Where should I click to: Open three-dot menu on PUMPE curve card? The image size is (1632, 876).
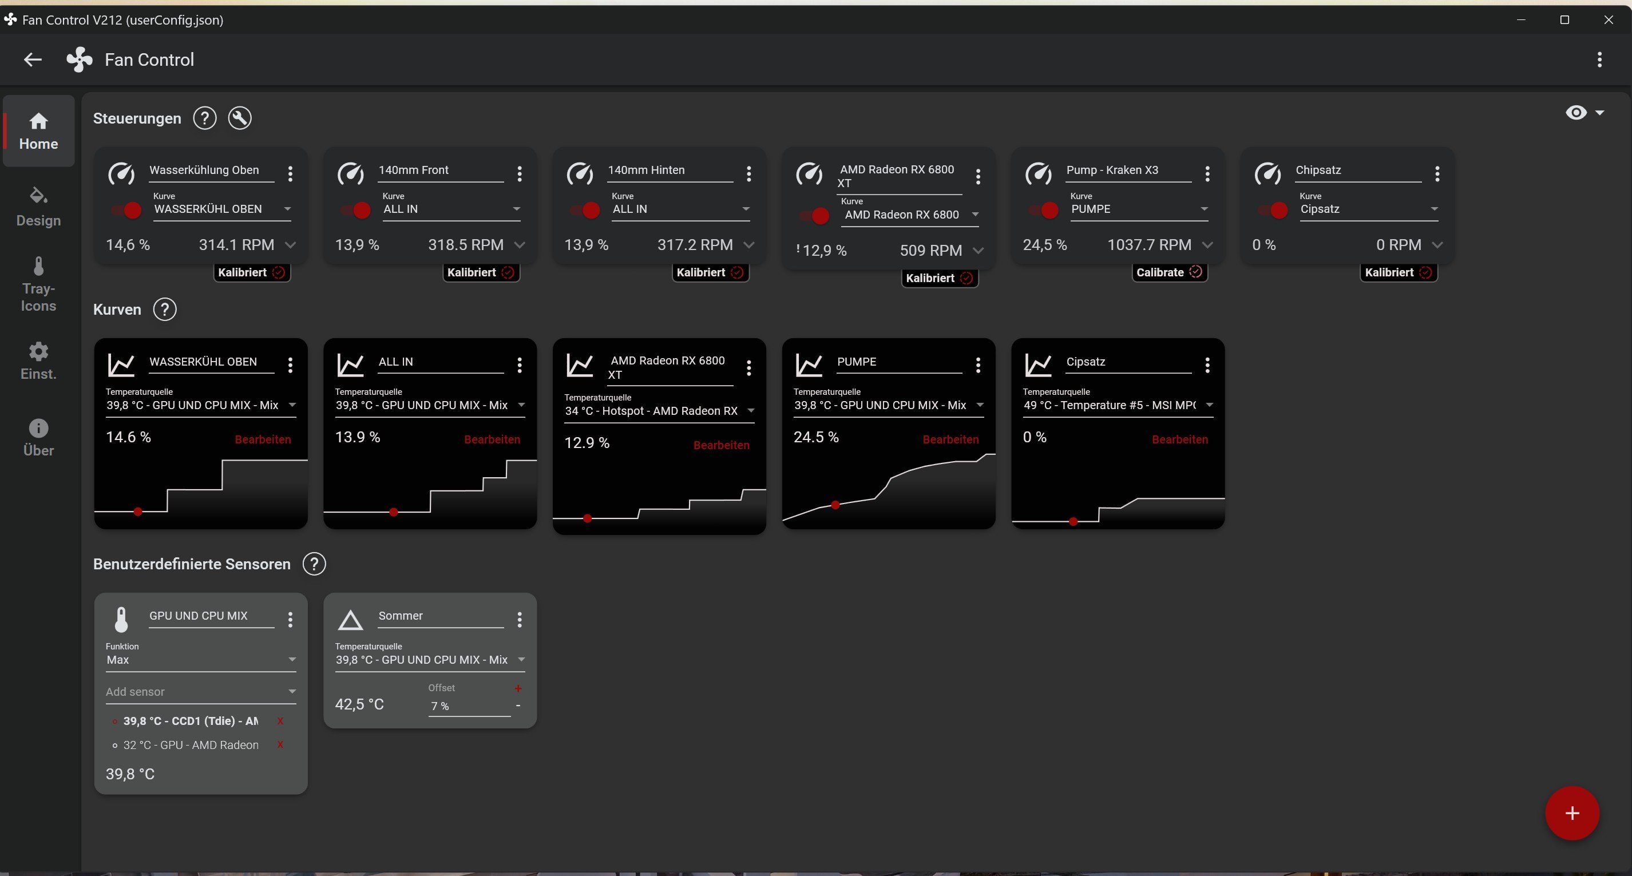pos(978,365)
